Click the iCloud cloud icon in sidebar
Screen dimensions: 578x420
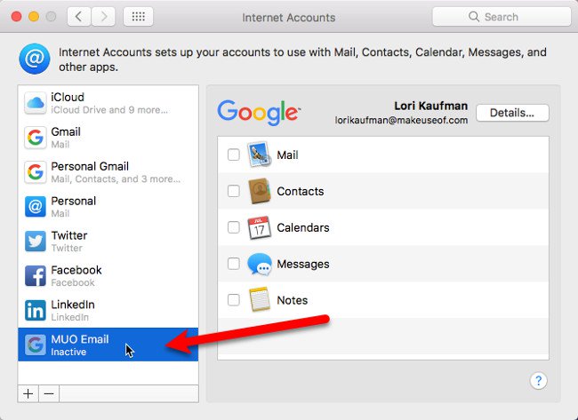36,103
